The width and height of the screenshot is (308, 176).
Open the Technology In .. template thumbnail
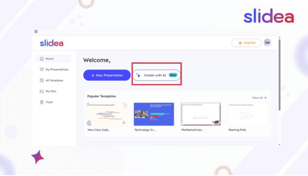pos(154,114)
